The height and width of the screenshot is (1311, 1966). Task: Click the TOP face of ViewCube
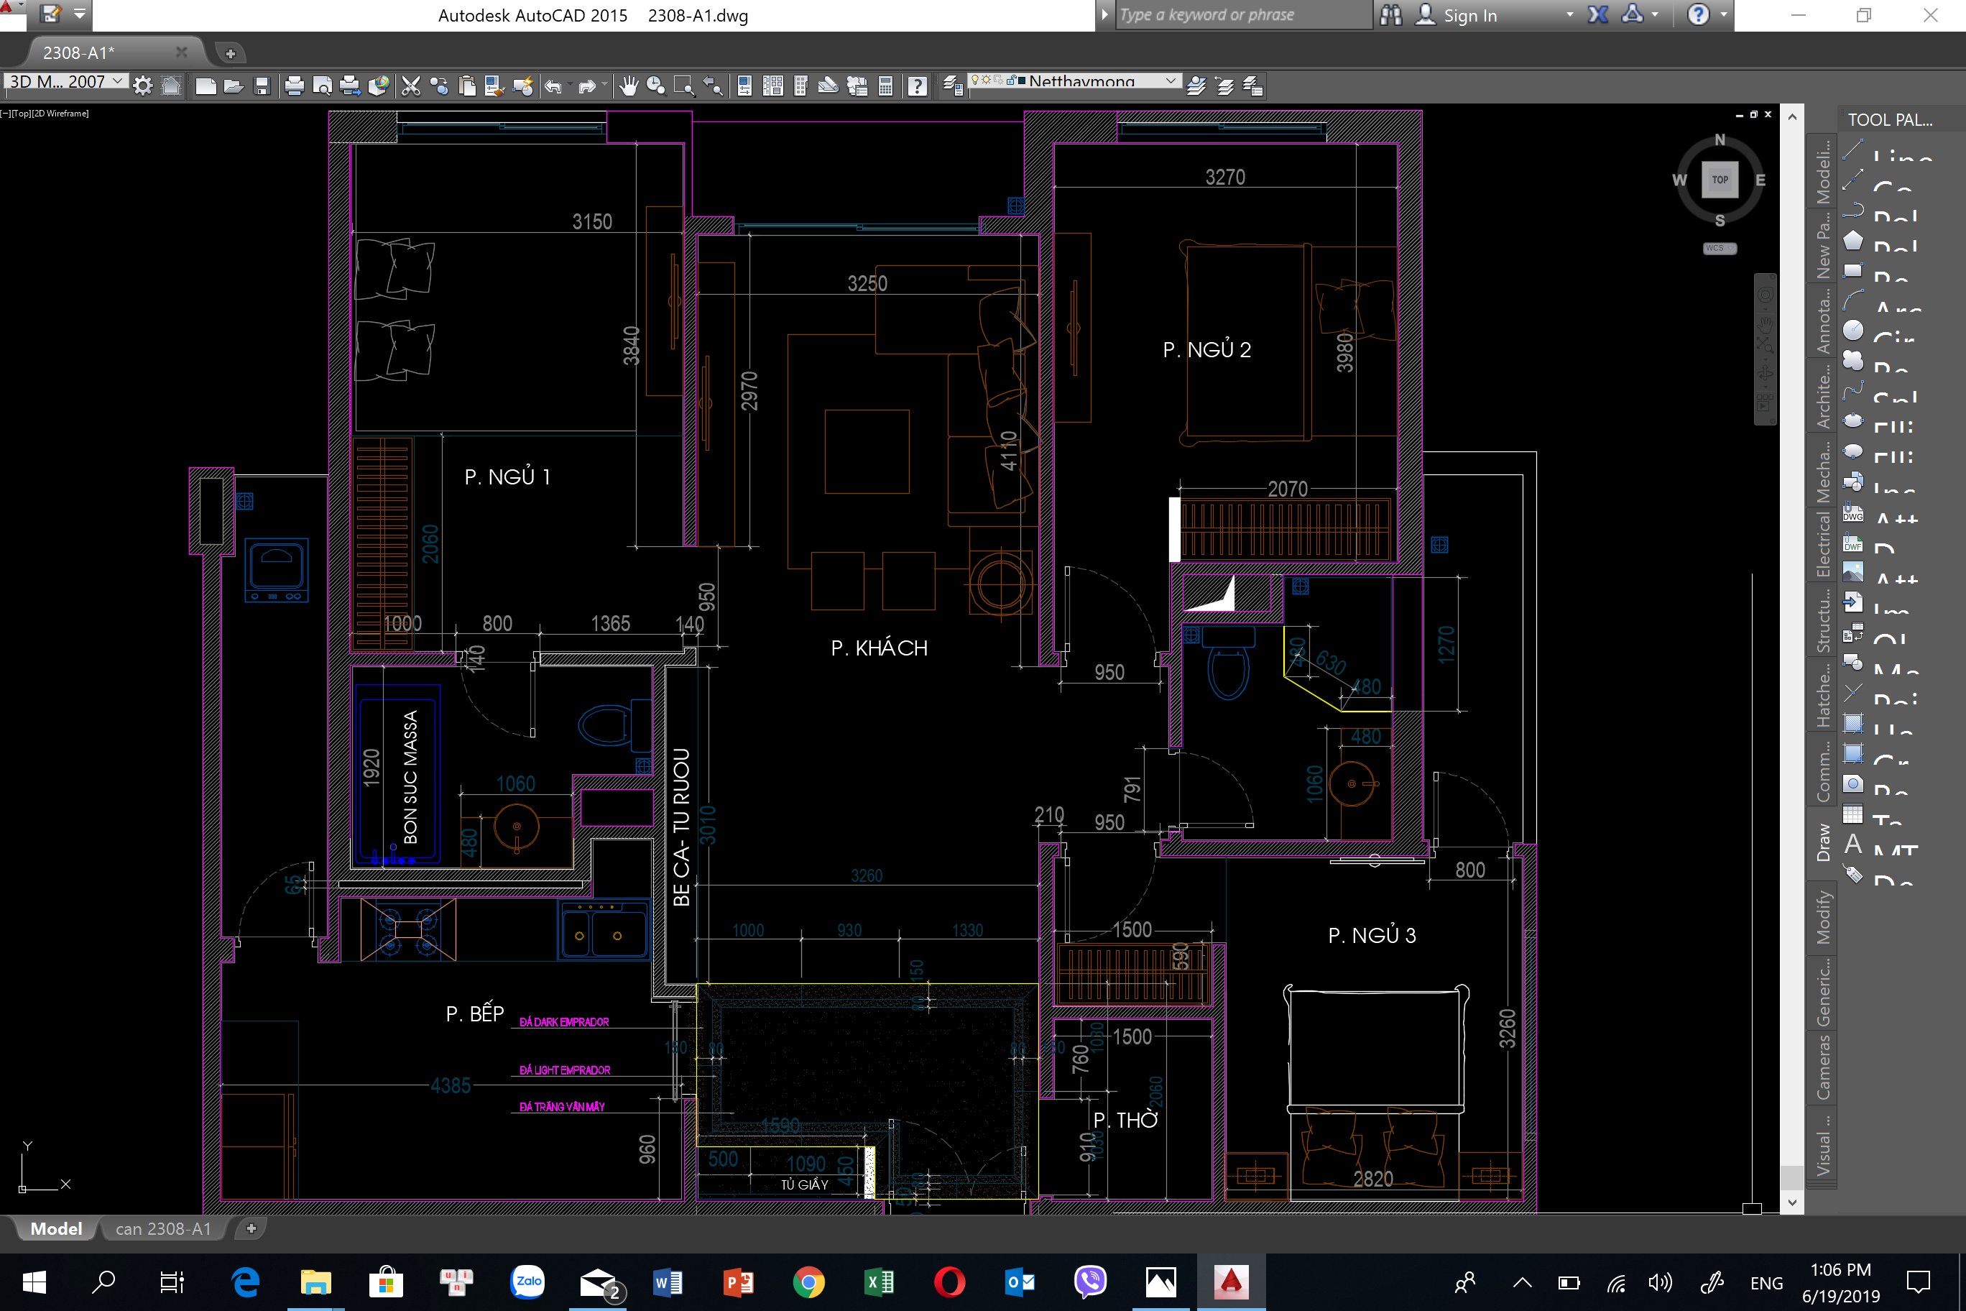[1720, 180]
